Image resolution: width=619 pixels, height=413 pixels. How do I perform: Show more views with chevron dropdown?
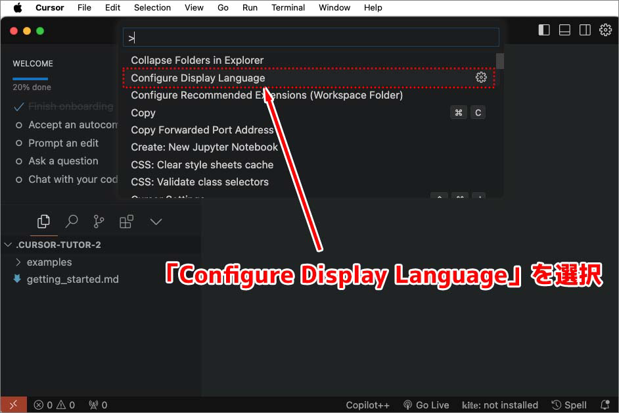pyautogui.click(x=156, y=222)
